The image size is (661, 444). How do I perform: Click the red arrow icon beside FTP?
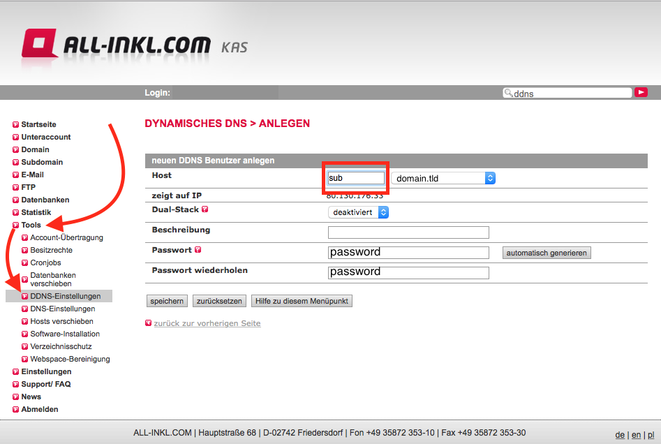15,187
